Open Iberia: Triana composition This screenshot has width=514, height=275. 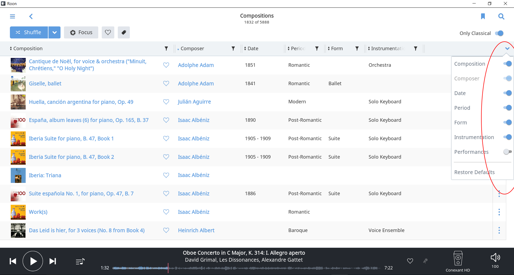(x=45, y=175)
